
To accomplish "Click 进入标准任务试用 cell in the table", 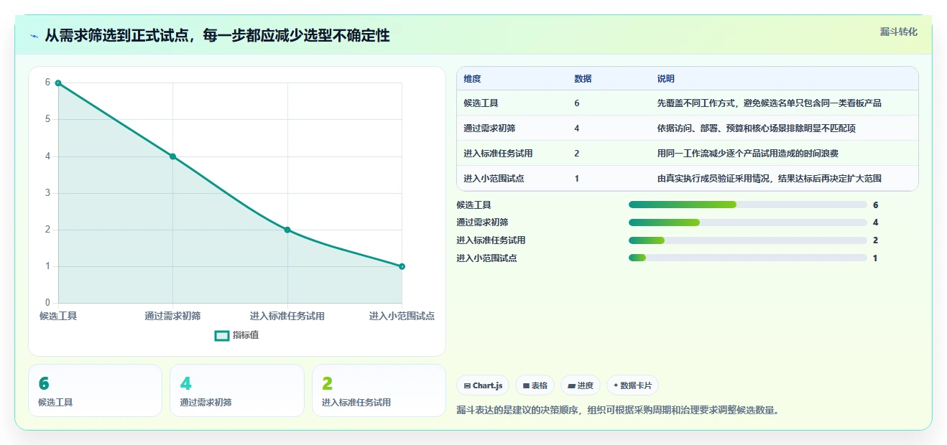I will coord(499,154).
